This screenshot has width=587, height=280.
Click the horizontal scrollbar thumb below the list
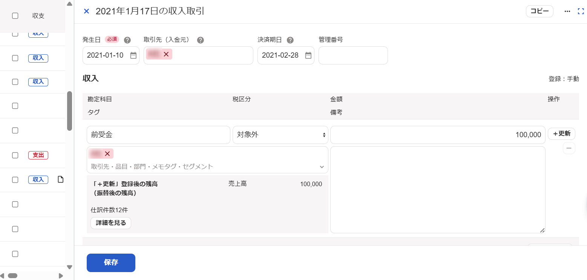click(x=12, y=276)
